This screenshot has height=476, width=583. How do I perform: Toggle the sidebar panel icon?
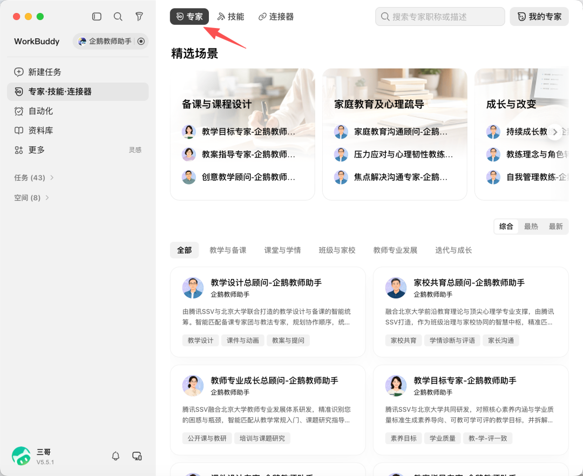coord(97,16)
